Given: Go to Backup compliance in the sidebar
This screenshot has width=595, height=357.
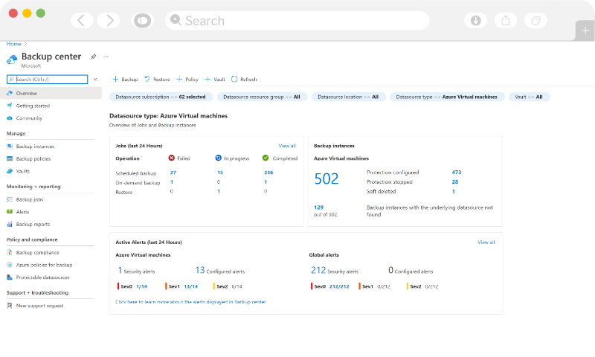Looking at the screenshot, I should pos(37,253).
